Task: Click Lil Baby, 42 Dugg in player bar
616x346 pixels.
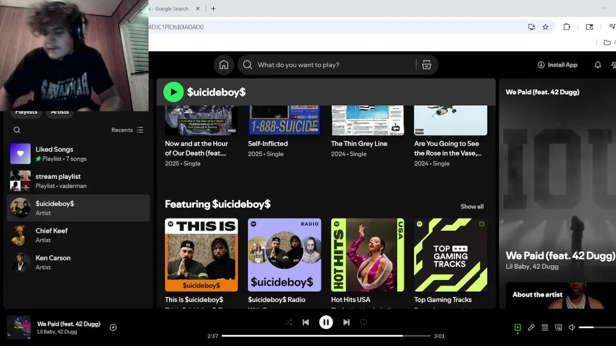Action: [x=57, y=332]
